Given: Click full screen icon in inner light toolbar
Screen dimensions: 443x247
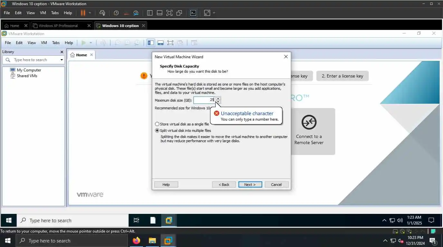Looking at the screenshot, I should pyautogui.click(x=170, y=43).
